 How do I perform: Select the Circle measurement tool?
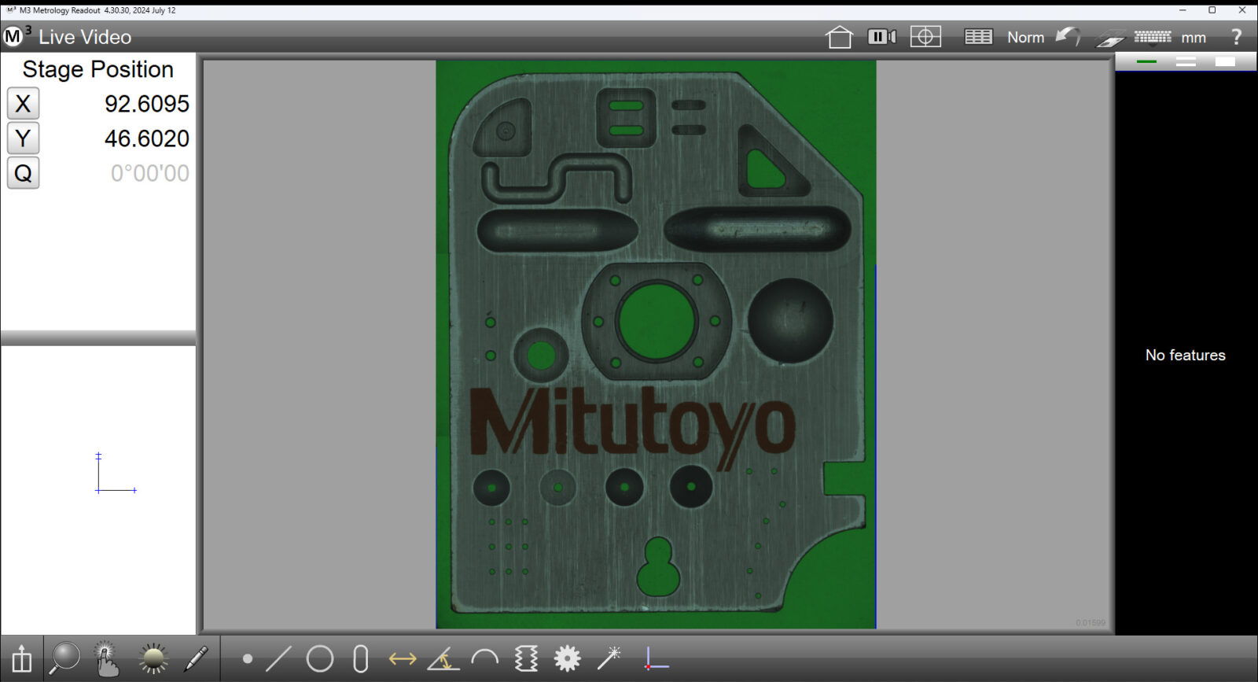click(320, 658)
